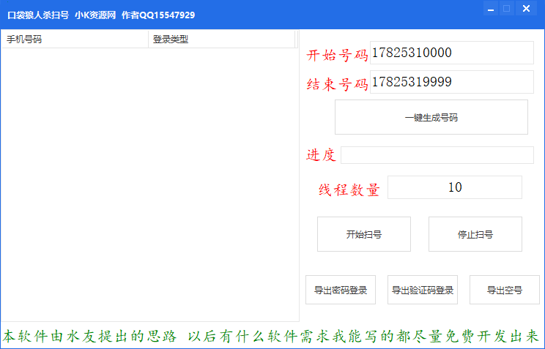Select the 登录类型 column header
Screen dimensions: 545x349
[x=220, y=40]
